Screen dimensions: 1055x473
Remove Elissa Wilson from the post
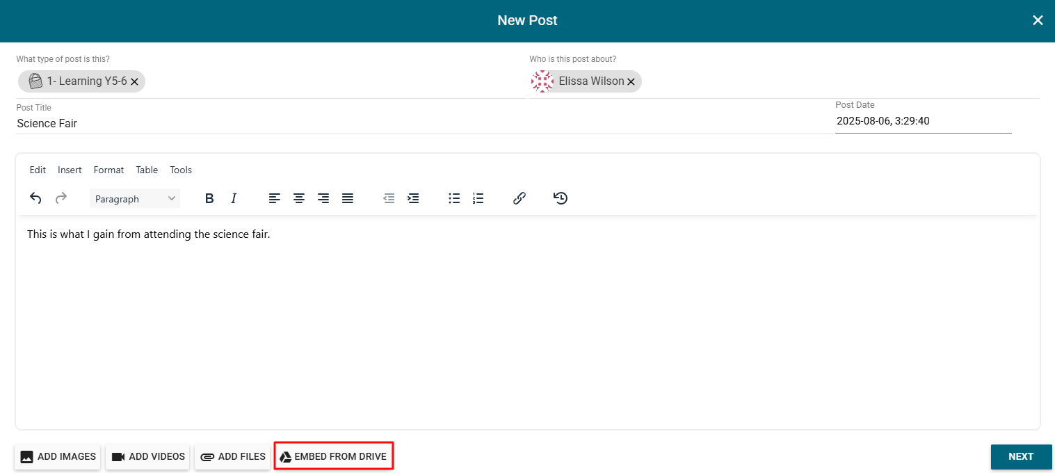pos(631,82)
